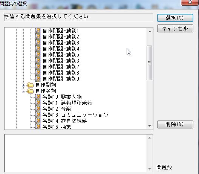Click the icon beside 名詞10-職業人物
This screenshot has width=199, height=174.
[38, 97]
